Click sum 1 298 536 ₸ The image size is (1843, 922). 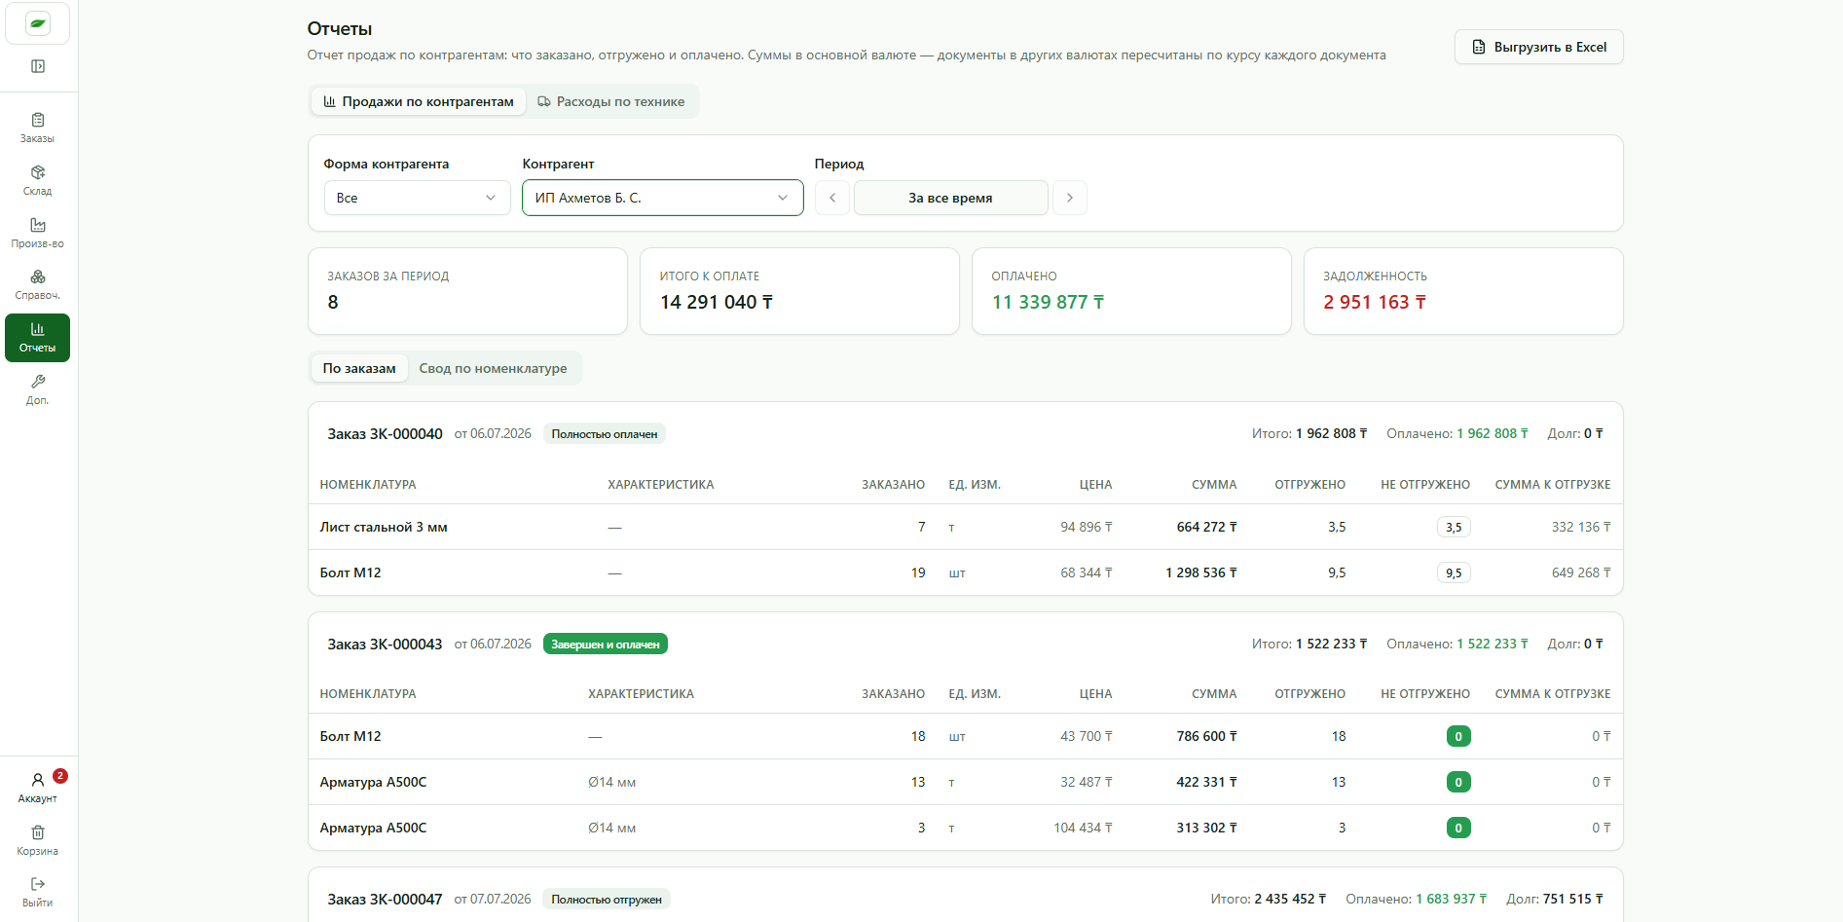click(1201, 572)
